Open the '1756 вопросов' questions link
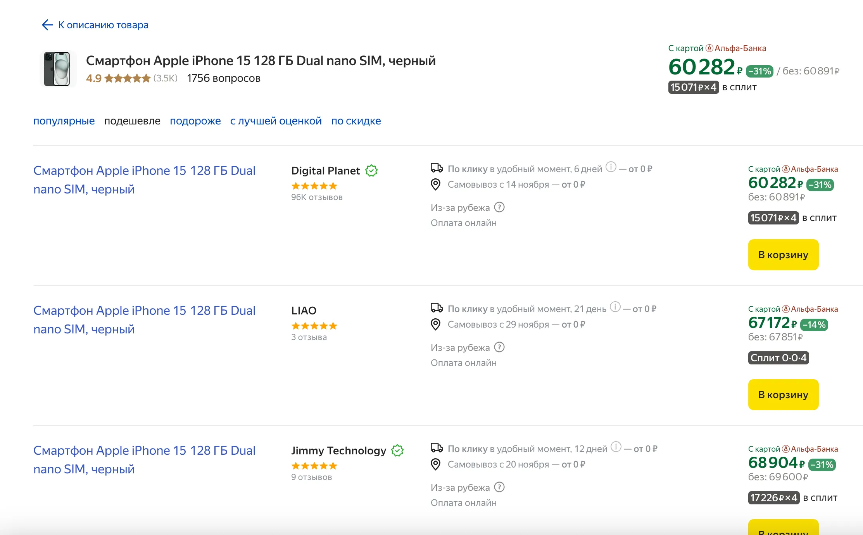Image resolution: width=863 pixels, height=535 pixels. pos(223,78)
